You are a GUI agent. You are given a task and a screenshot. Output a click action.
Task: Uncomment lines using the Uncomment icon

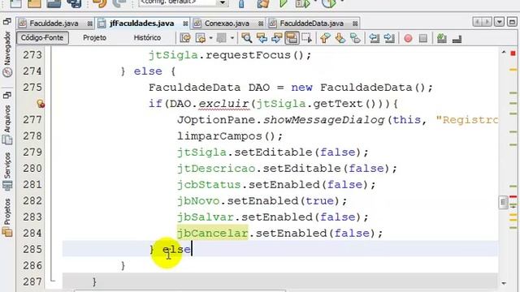(x=457, y=39)
